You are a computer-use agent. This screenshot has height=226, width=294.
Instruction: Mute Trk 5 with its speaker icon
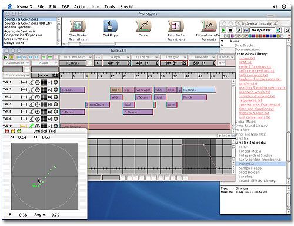click(x=50, y=112)
